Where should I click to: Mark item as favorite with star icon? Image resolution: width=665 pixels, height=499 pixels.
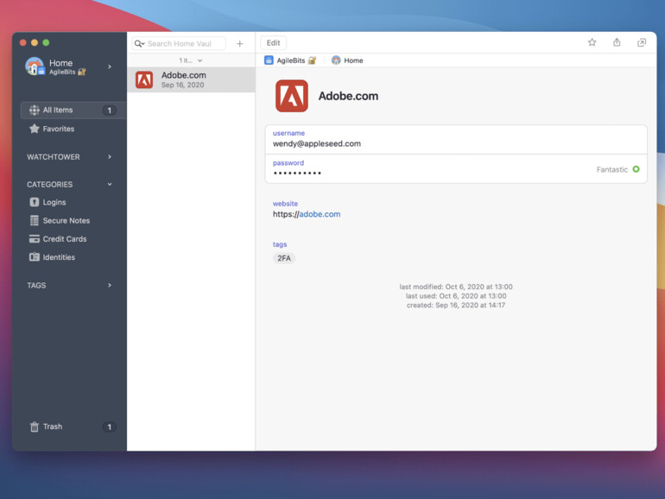[592, 42]
